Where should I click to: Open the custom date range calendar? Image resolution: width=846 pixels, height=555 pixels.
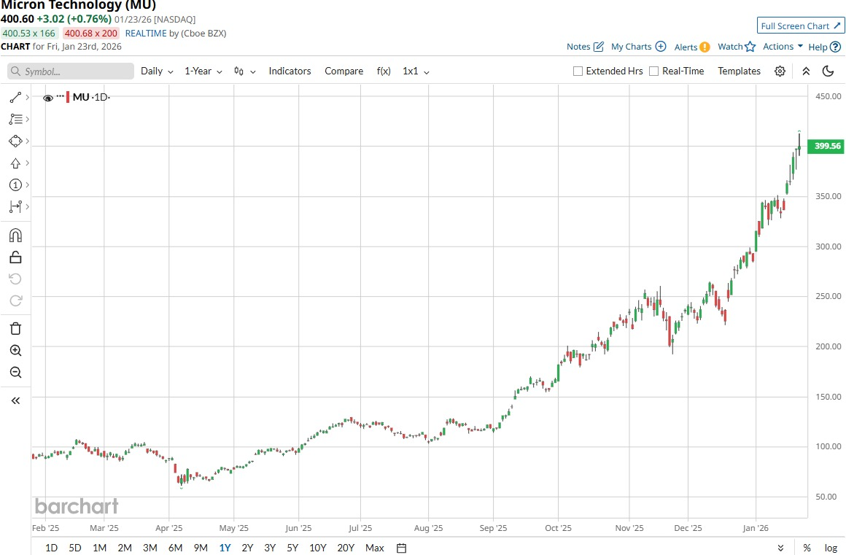coord(401,548)
